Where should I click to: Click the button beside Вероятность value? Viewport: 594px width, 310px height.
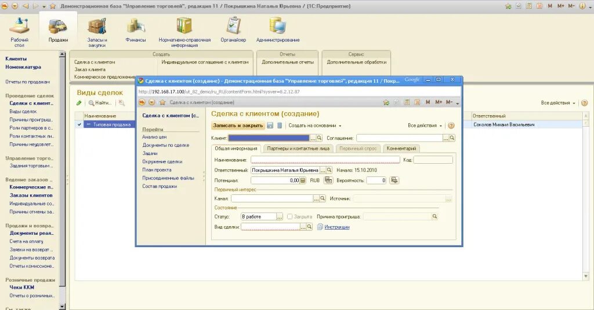[x=394, y=180]
